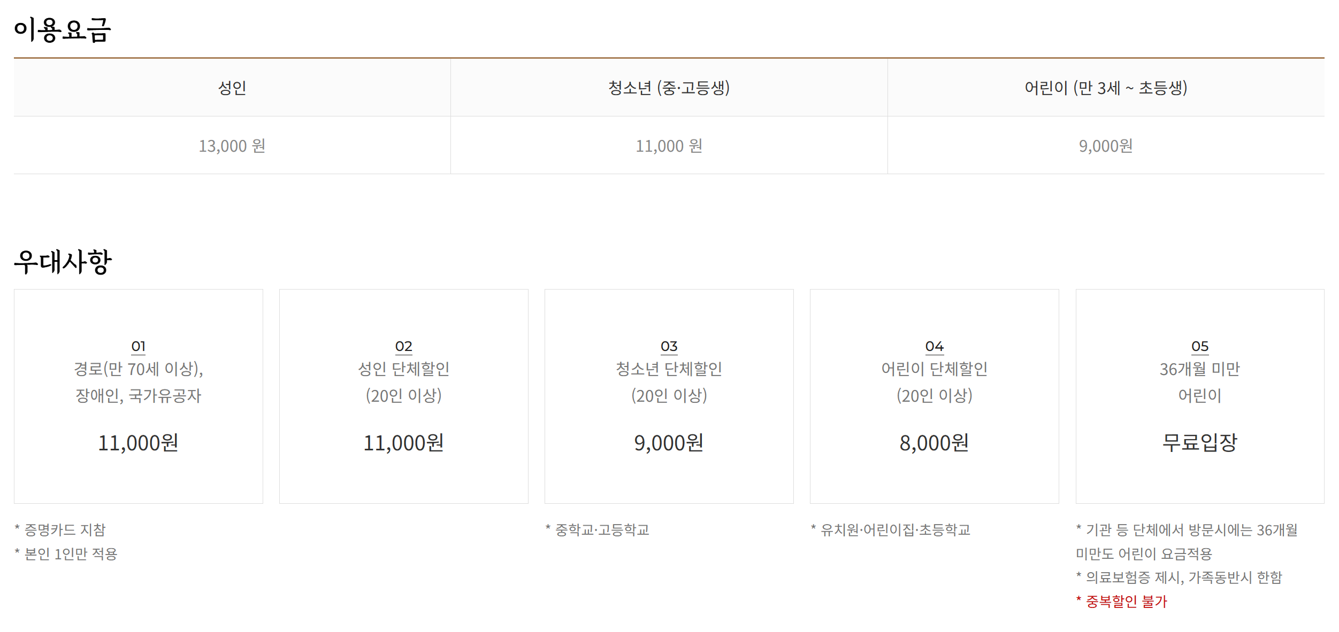Click the 무료입장 text
Image resolution: width=1339 pixels, height=632 pixels.
point(1199,442)
